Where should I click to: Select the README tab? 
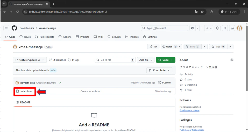coord(23,102)
